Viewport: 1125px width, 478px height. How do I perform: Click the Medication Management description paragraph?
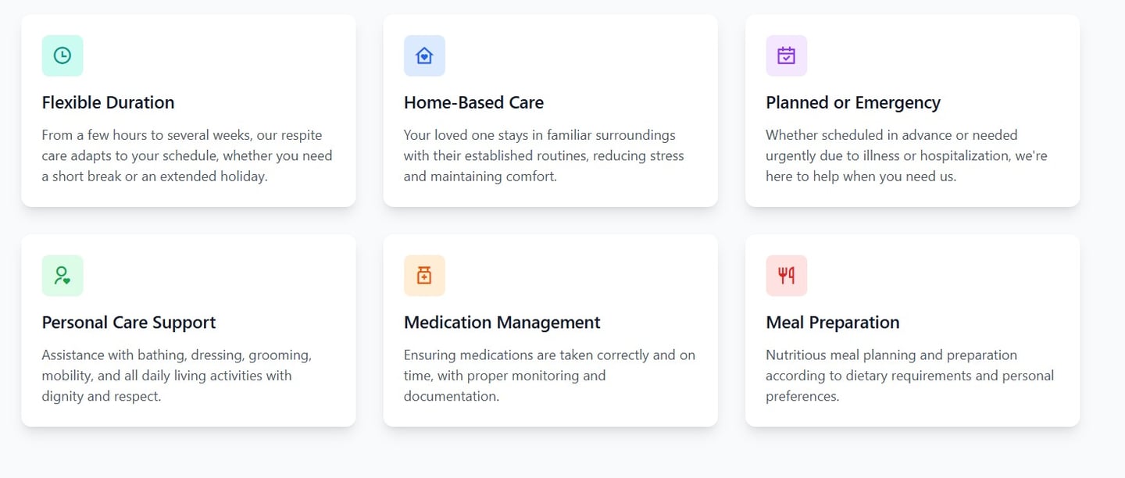[549, 375]
